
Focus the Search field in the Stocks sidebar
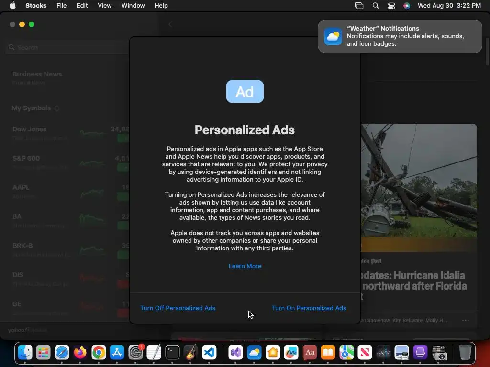pyautogui.click(x=67, y=47)
